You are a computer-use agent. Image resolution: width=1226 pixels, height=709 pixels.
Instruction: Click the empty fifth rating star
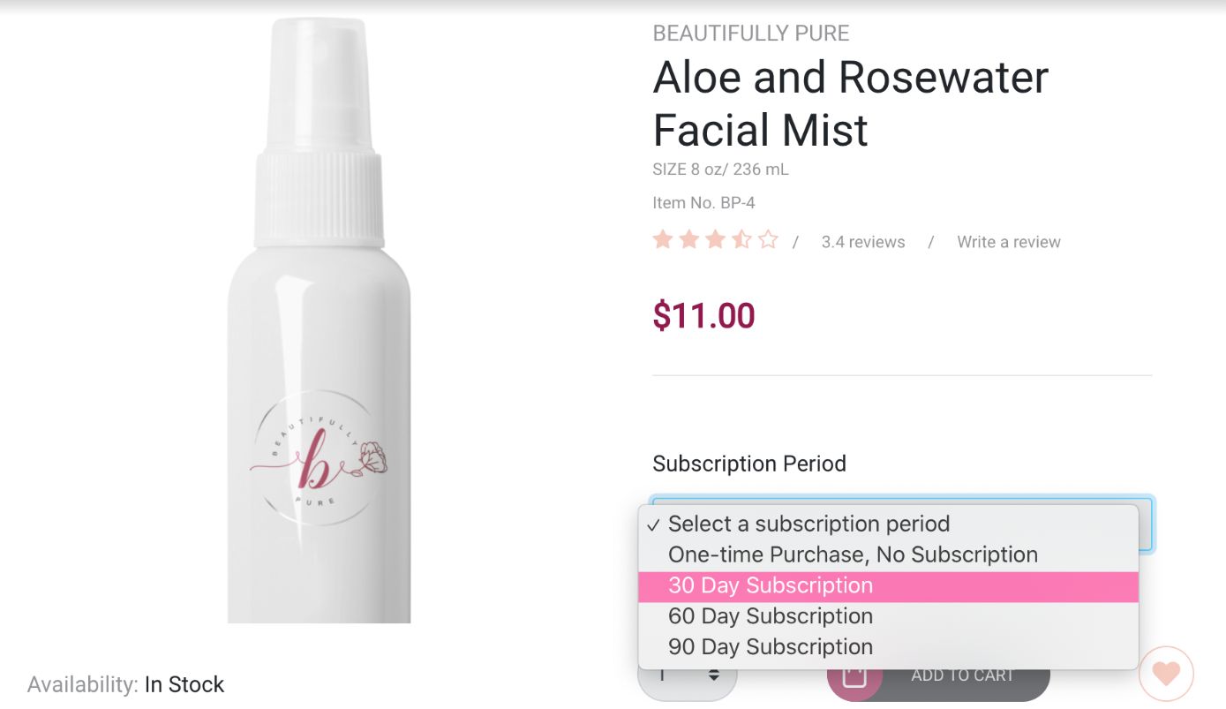point(768,240)
